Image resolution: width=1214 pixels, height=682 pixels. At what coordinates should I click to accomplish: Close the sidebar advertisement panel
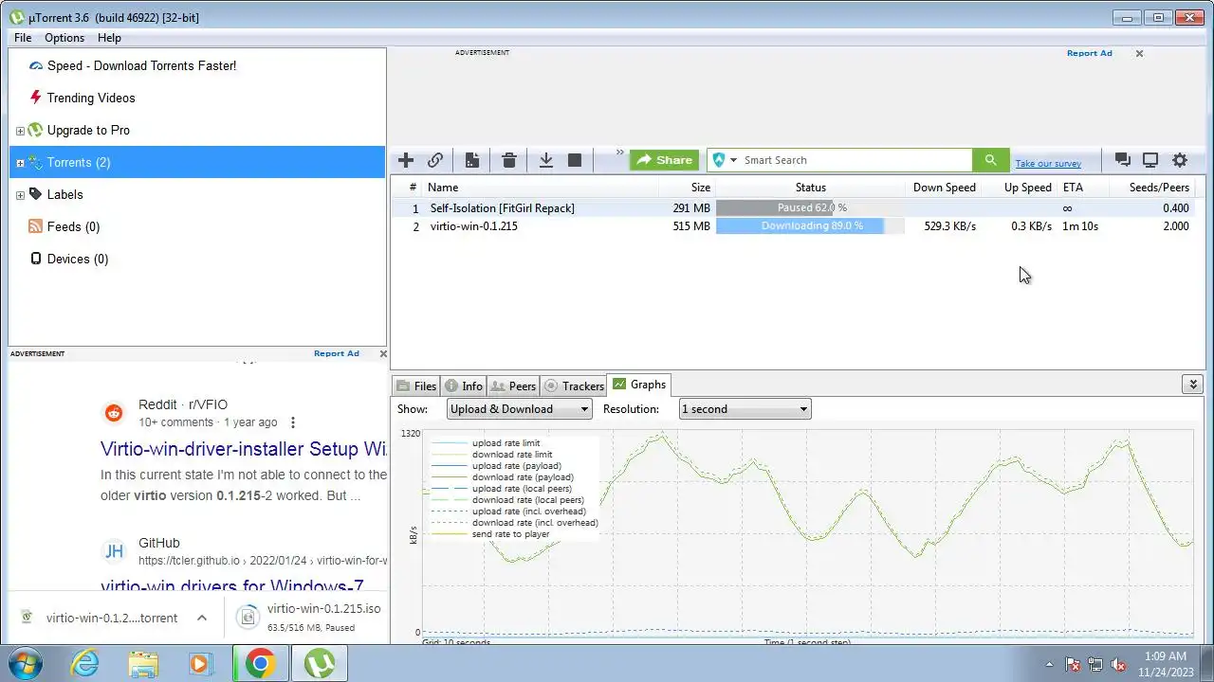383,354
